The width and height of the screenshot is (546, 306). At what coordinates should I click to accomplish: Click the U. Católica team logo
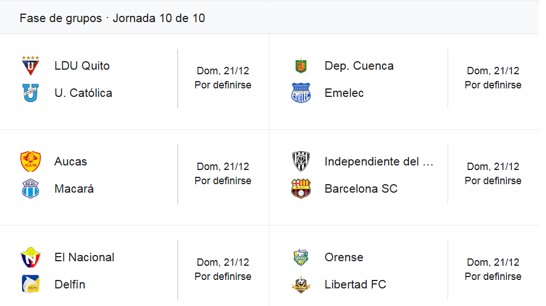point(31,93)
